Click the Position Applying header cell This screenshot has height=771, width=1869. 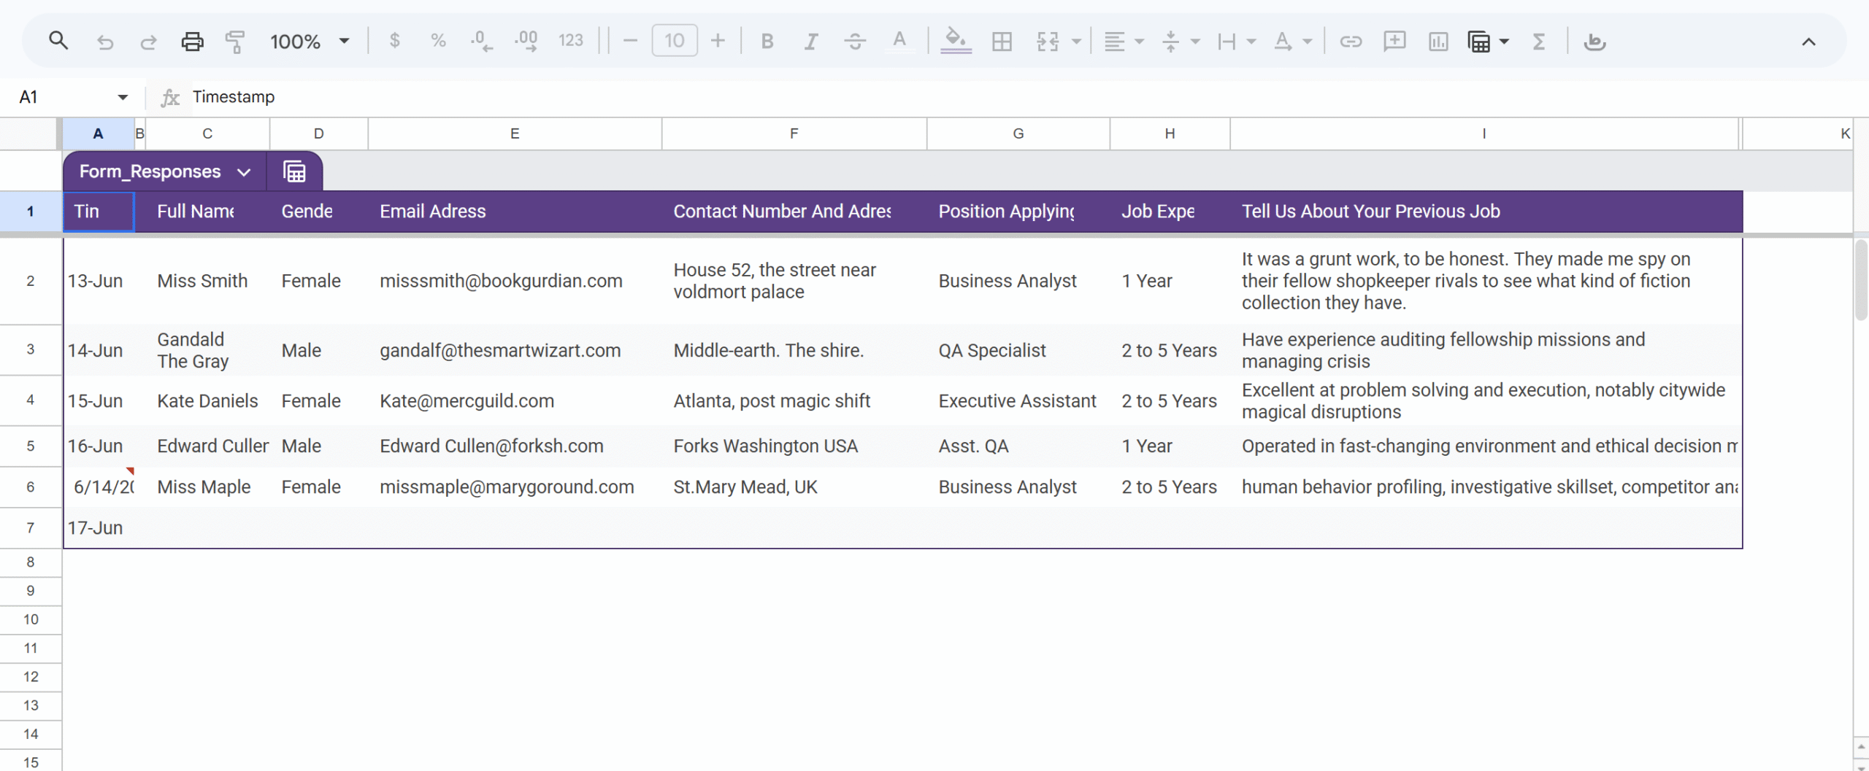(x=1018, y=212)
